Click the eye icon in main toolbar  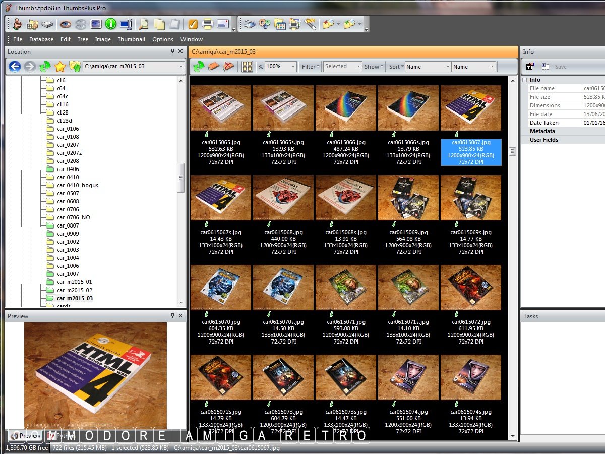pos(65,24)
